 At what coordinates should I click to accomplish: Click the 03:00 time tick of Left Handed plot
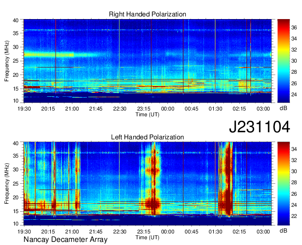[263, 232]
